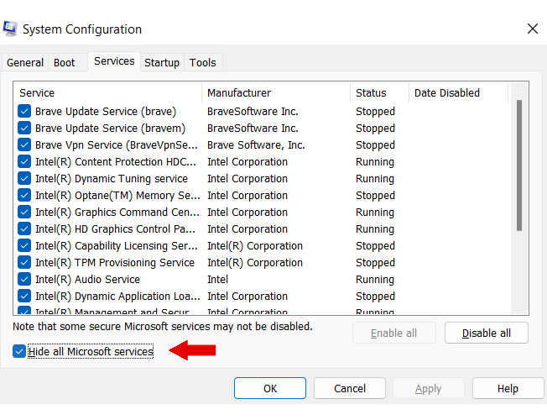Image resolution: width=547 pixels, height=420 pixels.
Task: Toggle Intel(R) Dynamic Tuning service checkbox
Action: [x=24, y=179]
